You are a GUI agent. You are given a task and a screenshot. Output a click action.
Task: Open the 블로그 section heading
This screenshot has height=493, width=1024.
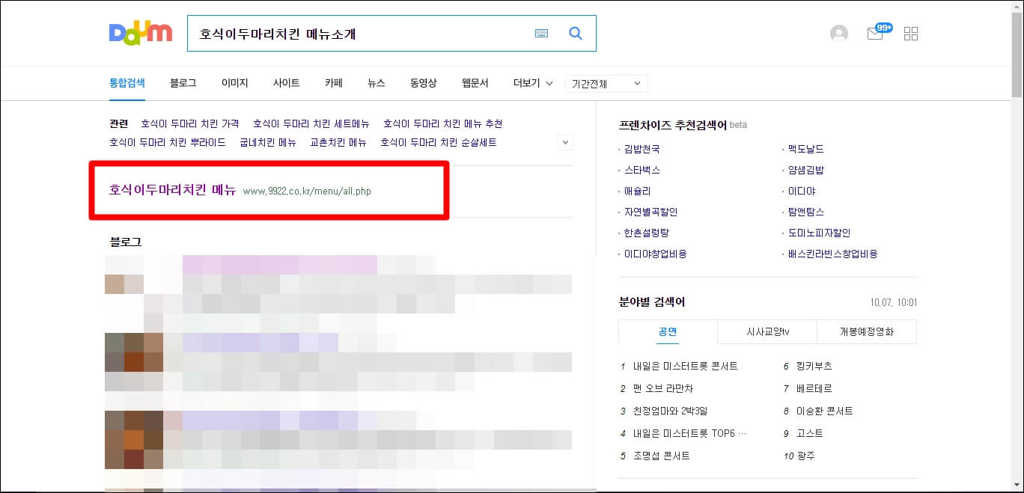125,242
